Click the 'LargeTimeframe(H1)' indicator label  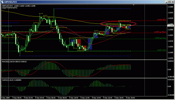(x=10, y=8)
